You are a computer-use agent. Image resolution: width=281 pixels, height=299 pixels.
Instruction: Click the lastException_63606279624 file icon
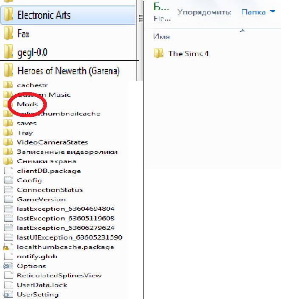point(8,228)
